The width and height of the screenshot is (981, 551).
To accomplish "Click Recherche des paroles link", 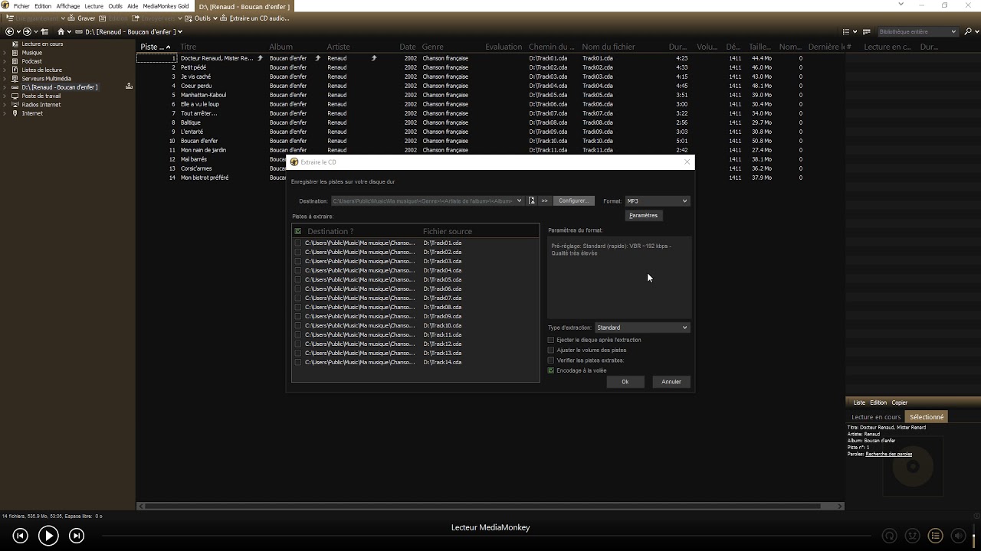I will pos(889,454).
